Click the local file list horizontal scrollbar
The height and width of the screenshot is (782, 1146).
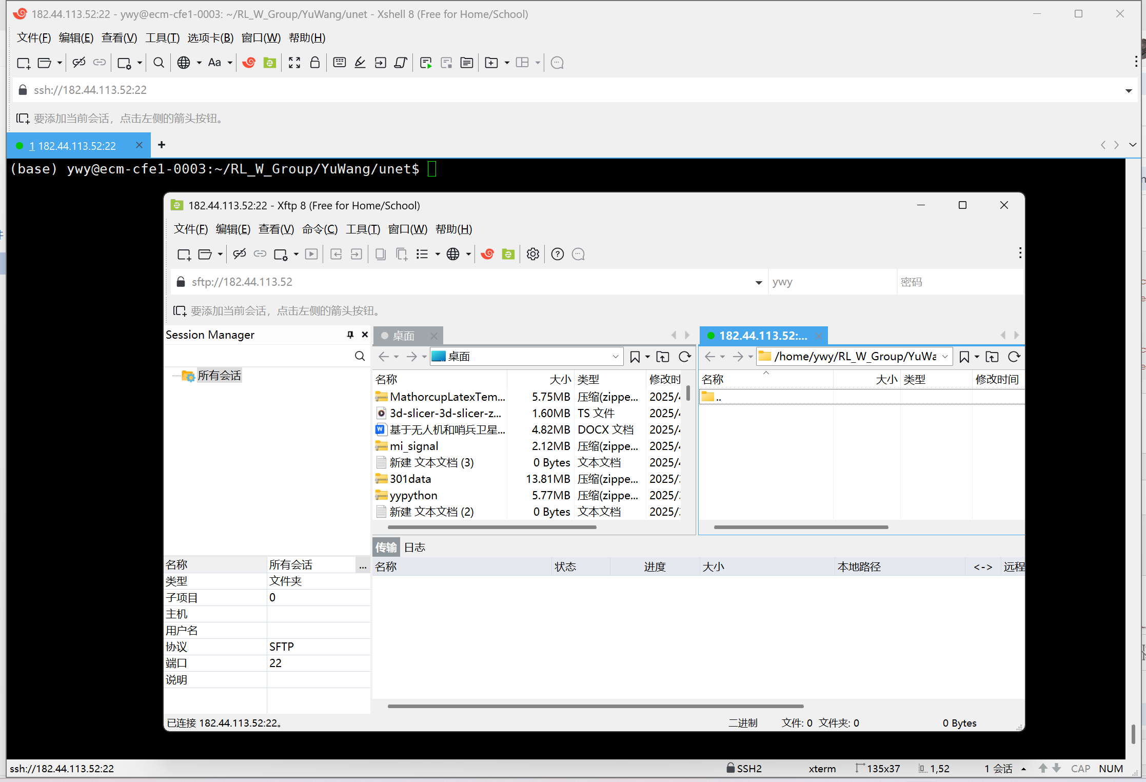pyautogui.click(x=491, y=527)
